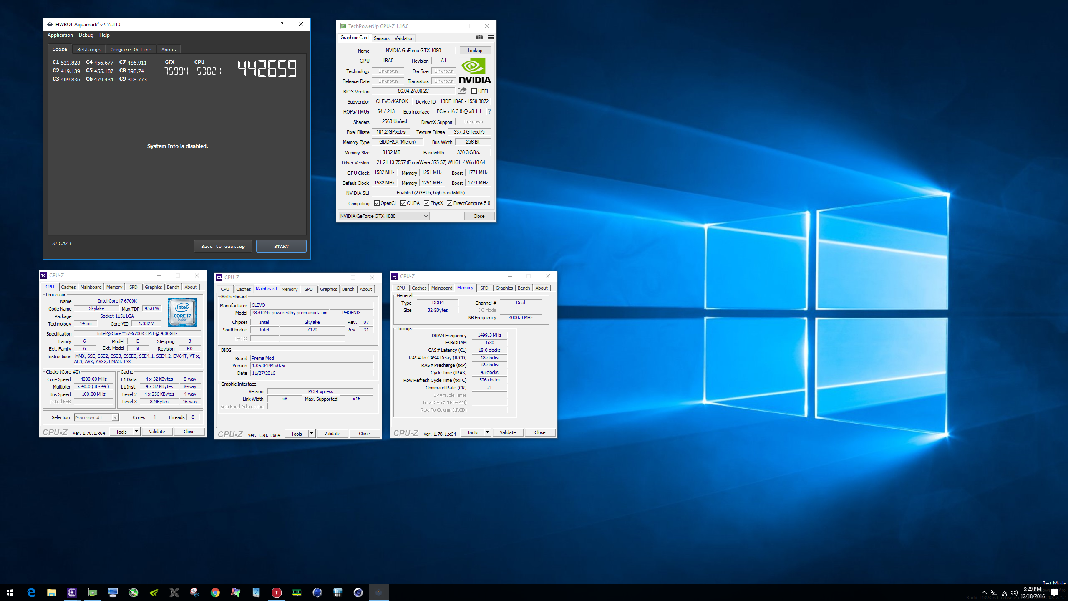Click the total score 442659 in Aquamark

click(x=267, y=68)
